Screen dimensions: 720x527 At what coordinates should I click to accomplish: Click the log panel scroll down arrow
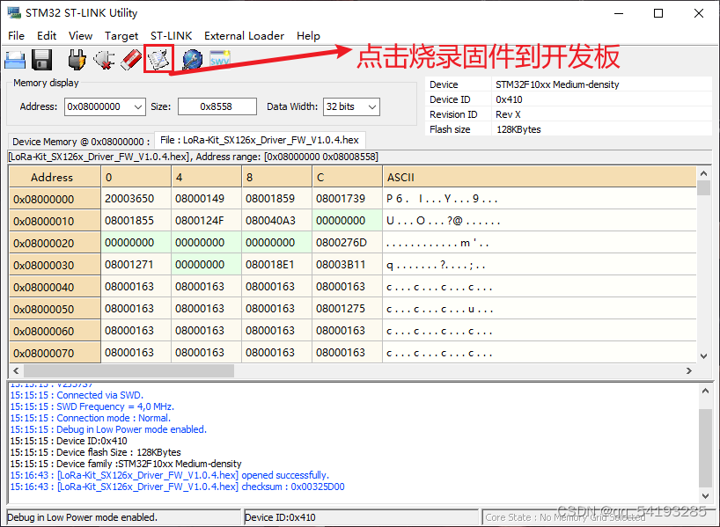706,495
